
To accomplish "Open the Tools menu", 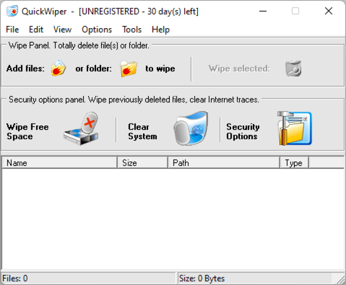I will click(x=132, y=30).
